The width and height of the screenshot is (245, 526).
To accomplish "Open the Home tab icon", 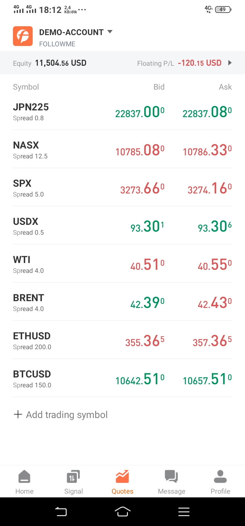I will pos(24,477).
